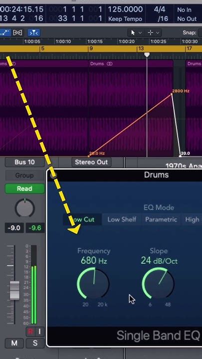Click bar 17 in the ruler
Viewport: 202px width, 359px height.
pos(189,49)
